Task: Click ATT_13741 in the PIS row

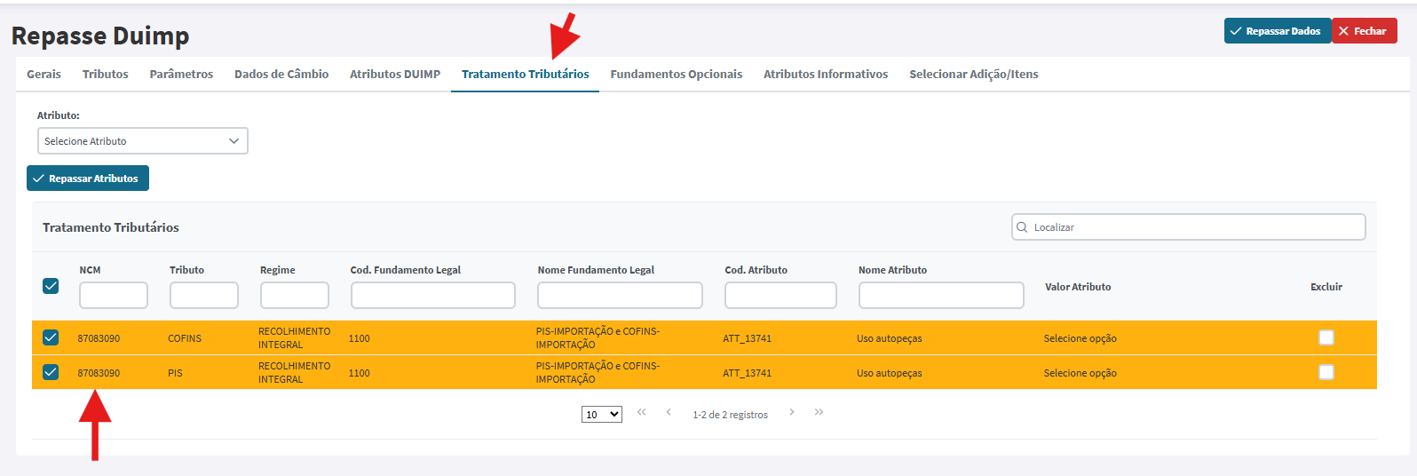Action: [747, 373]
